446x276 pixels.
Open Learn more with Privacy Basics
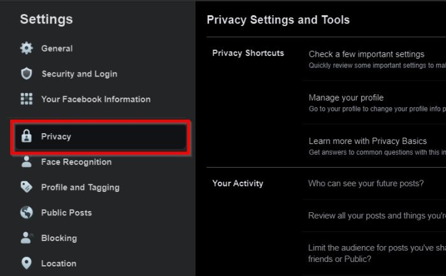(368, 141)
